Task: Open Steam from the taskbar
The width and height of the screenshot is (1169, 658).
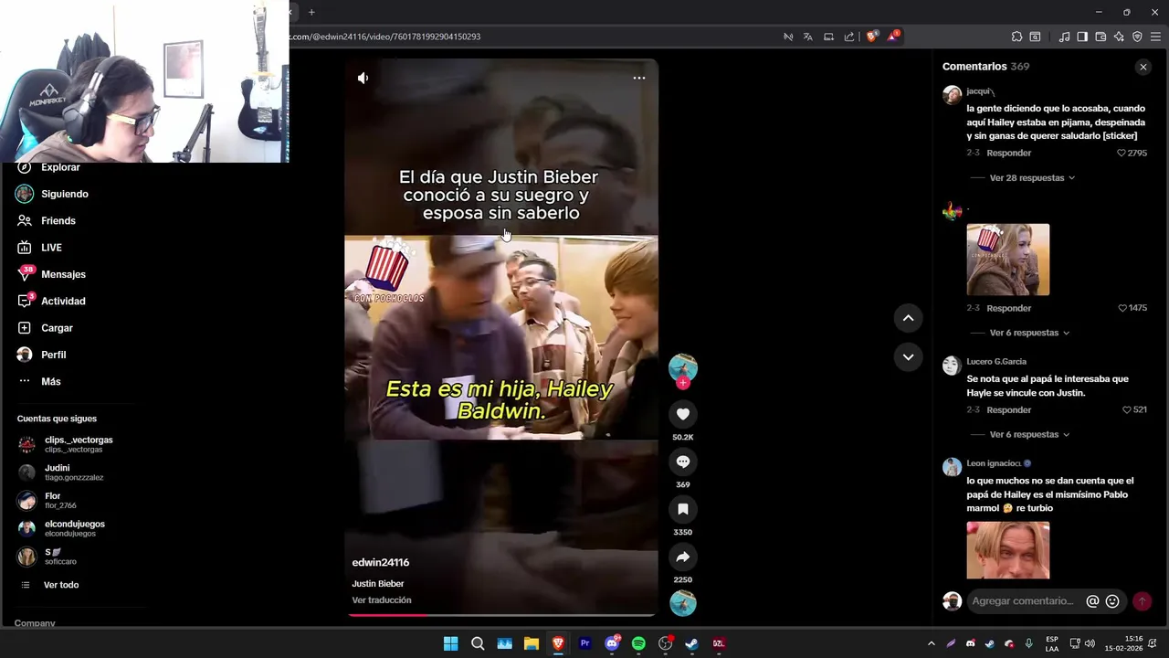Action: [691, 643]
